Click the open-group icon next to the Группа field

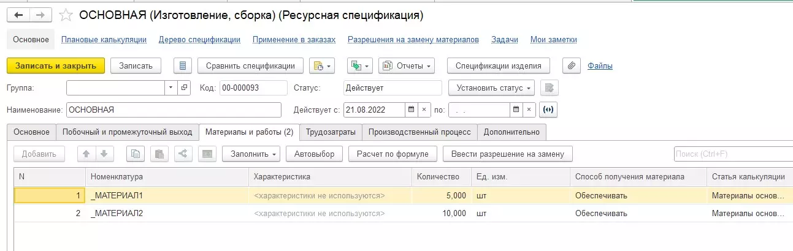[185, 88]
